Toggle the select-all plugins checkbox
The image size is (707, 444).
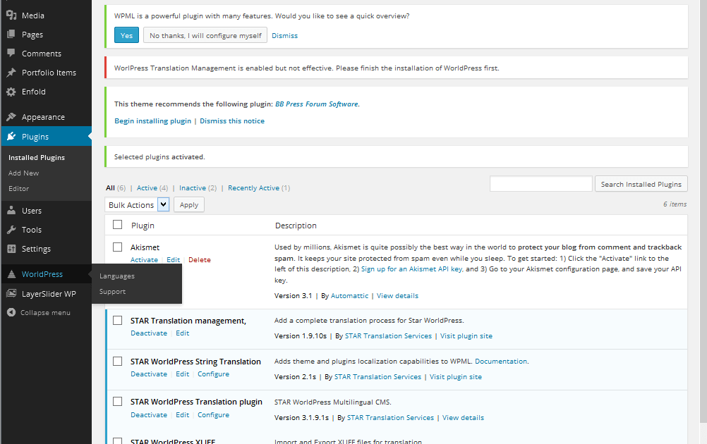[x=117, y=224]
